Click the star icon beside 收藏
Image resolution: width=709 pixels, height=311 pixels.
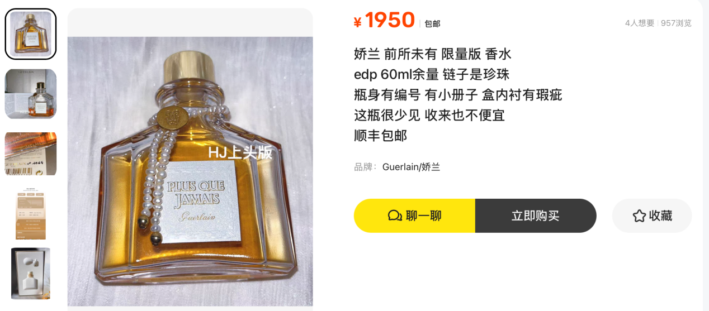pyautogui.click(x=639, y=216)
